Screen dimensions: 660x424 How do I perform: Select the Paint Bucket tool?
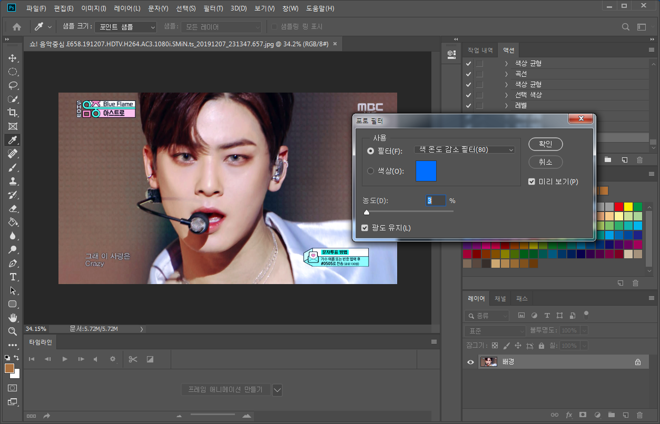(13, 222)
